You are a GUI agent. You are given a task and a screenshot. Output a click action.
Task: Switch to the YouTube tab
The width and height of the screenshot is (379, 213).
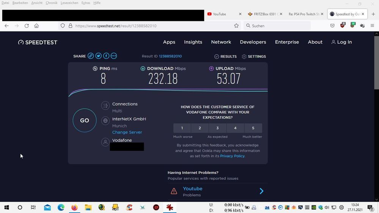click(224, 14)
